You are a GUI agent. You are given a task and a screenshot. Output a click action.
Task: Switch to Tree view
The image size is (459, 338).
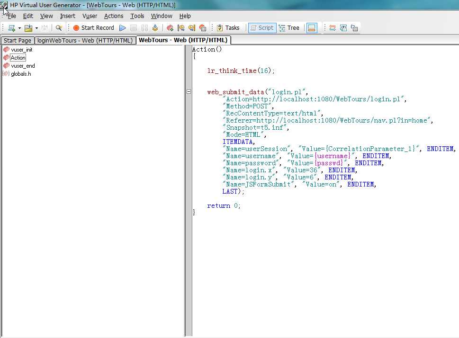point(289,28)
